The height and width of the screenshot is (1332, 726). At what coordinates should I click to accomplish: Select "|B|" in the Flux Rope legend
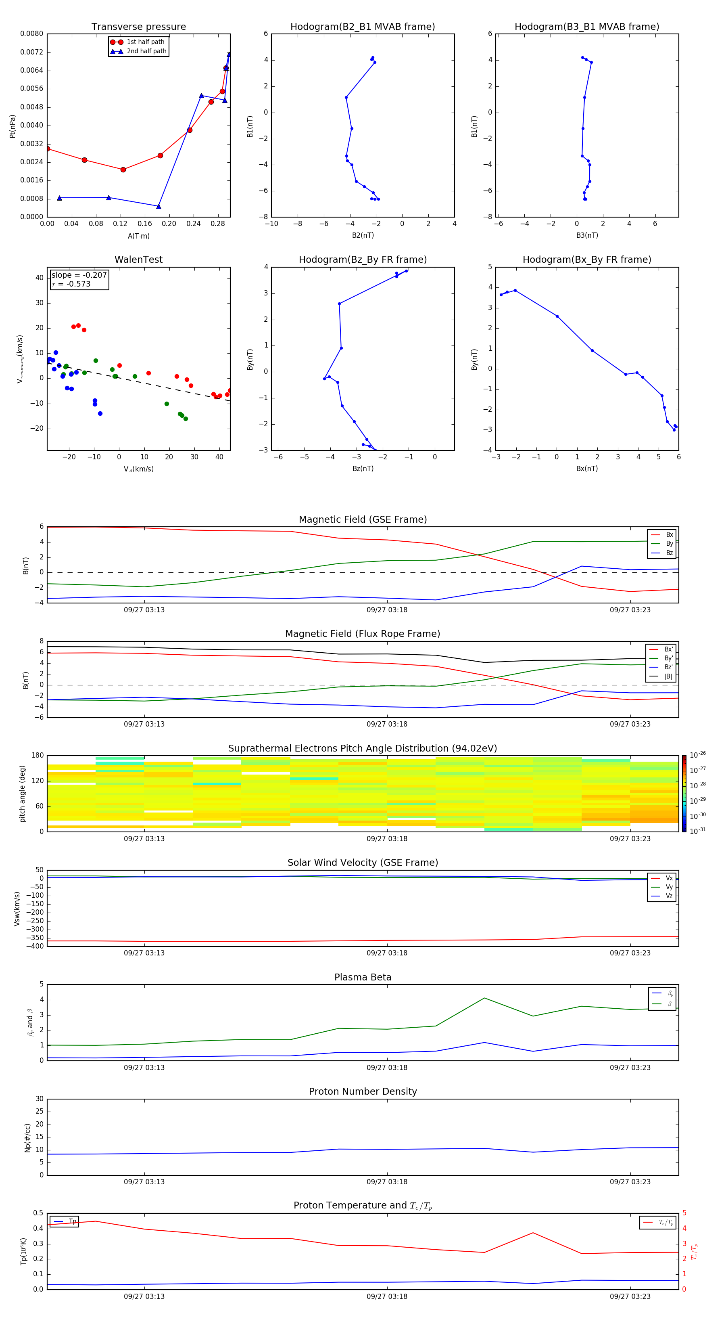661,676
